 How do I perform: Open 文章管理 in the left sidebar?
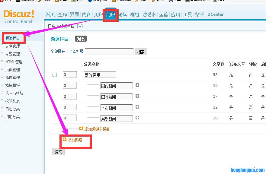tap(12, 46)
